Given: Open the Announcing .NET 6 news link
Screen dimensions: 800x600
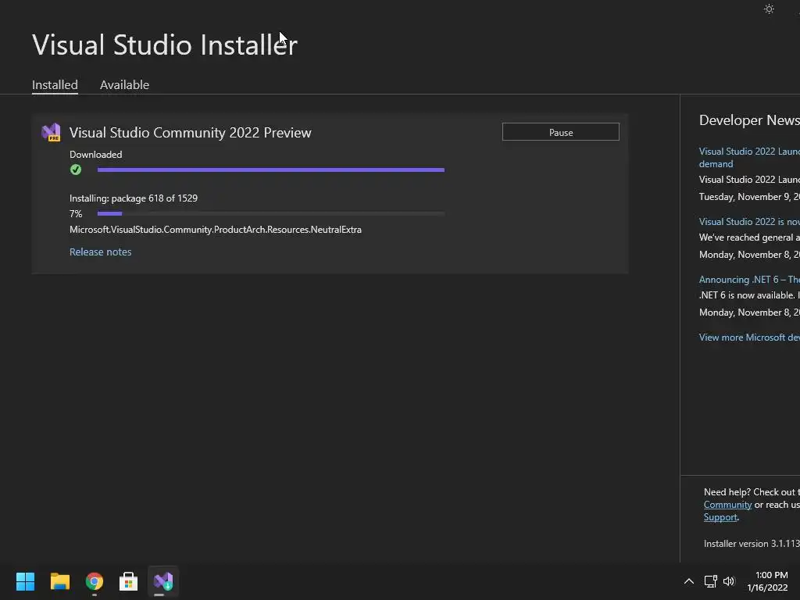Looking at the screenshot, I should point(749,280).
